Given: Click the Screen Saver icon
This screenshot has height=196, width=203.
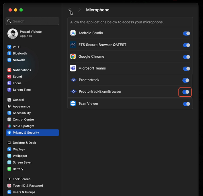Looking at the screenshot, I should [x=9, y=162].
